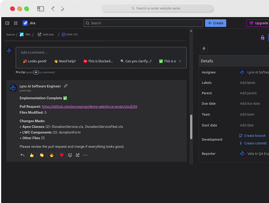
Task: Click the 'yesterday' comment timestamp
Action: (x=25, y=90)
